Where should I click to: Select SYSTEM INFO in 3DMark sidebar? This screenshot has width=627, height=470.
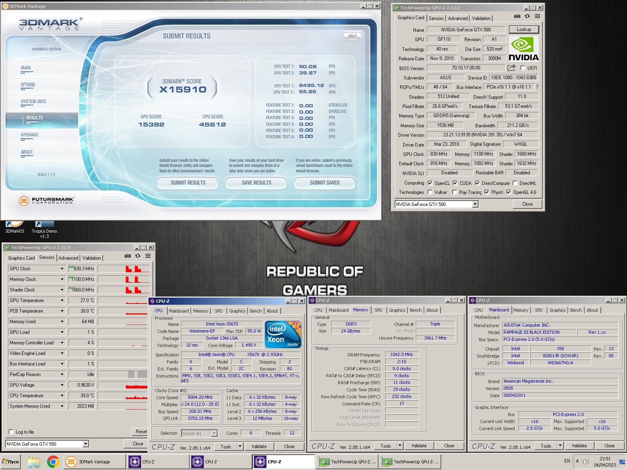[x=33, y=102]
